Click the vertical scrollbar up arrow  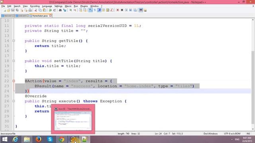[x=253, y=20]
